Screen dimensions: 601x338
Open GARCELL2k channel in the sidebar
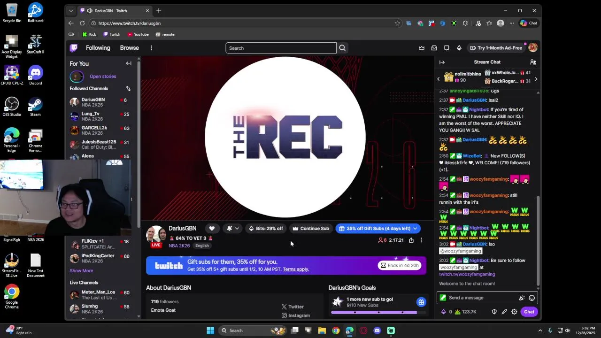pyautogui.click(x=100, y=131)
